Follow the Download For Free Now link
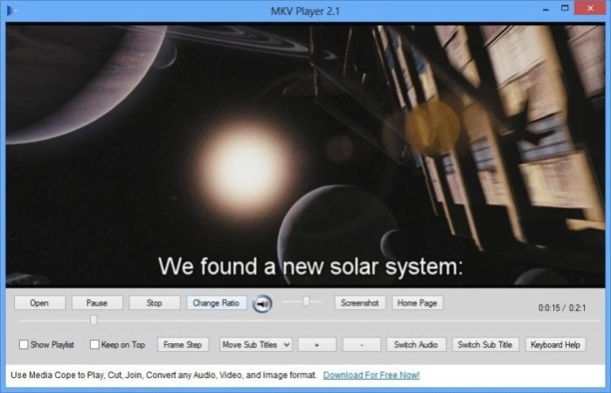 (371, 375)
